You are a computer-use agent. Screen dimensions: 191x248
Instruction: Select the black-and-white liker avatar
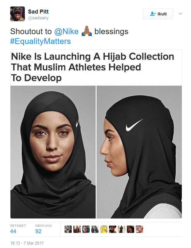95,229
